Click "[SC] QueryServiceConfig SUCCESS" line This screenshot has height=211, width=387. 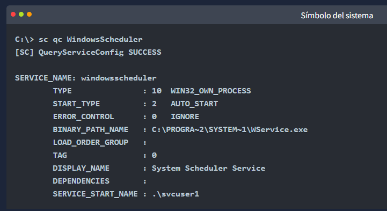pos(88,52)
